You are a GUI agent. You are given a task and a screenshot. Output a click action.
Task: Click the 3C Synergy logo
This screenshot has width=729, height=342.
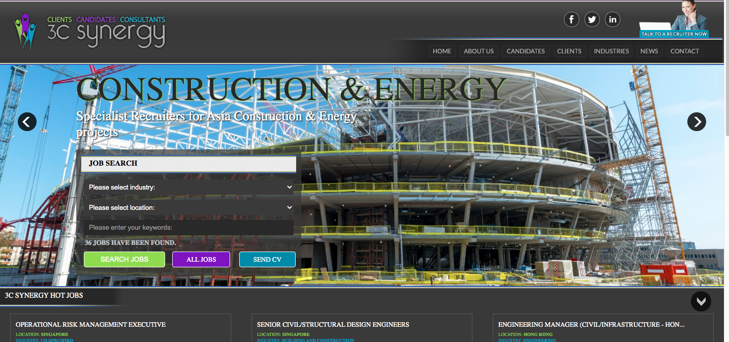pyautogui.click(x=89, y=32)
